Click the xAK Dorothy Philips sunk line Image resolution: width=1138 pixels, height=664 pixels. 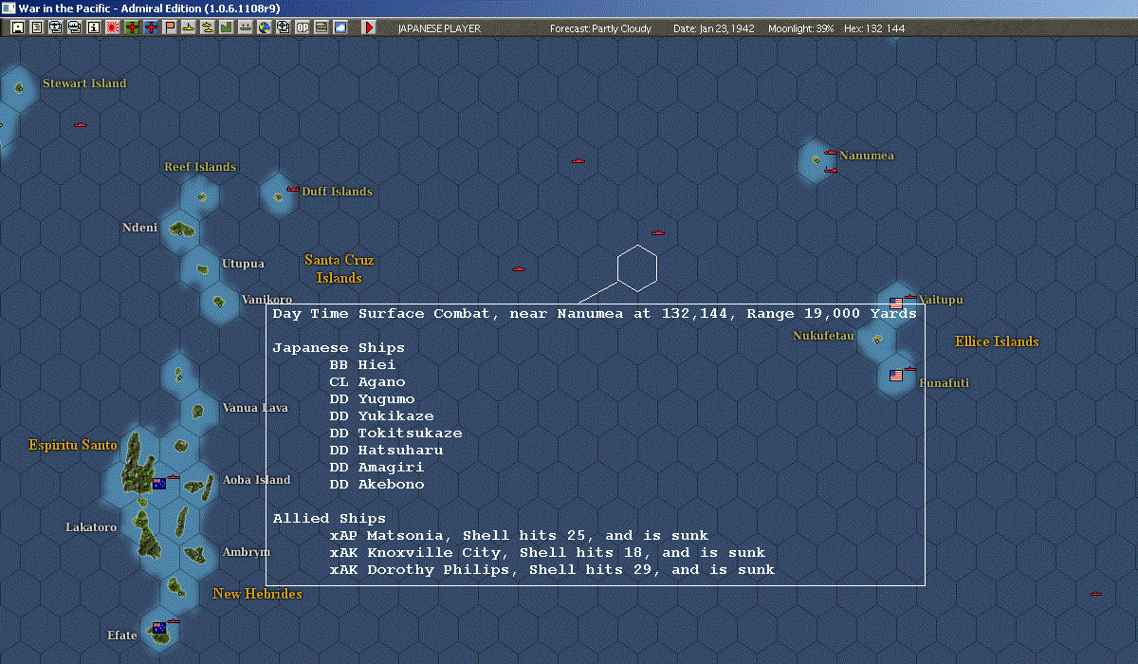(x=552, y=570)
